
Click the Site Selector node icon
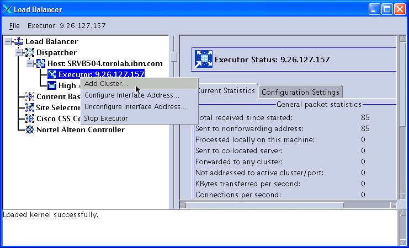tap(30, 107)
